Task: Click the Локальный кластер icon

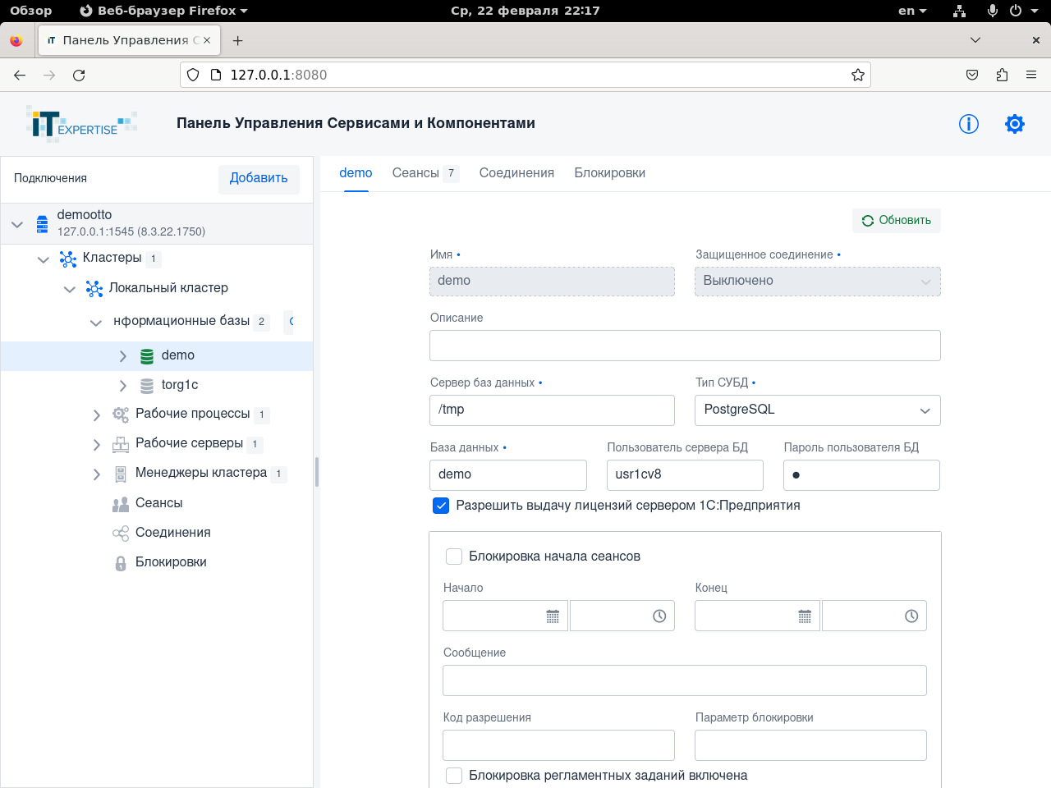Action: (94, 289)
